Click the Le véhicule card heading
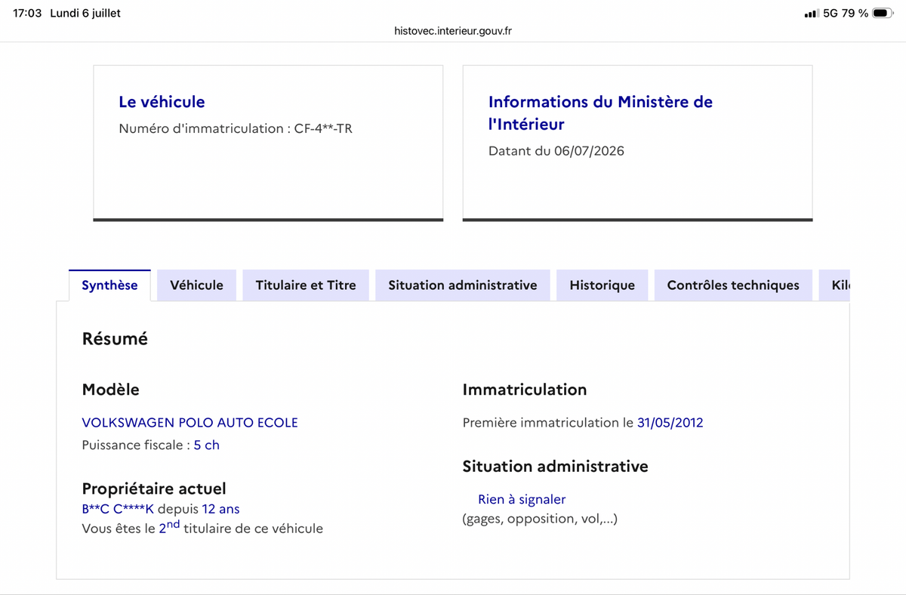This screenshot has width=906, height=595. point(162,101)
